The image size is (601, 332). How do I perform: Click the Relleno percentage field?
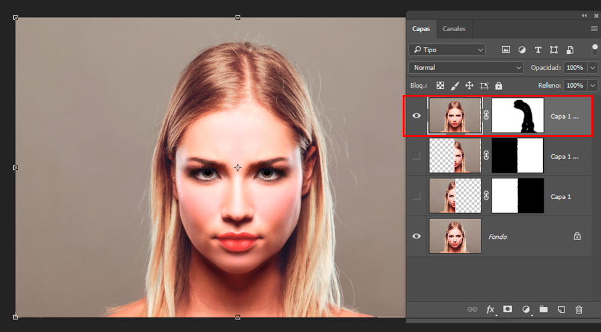(x=575, y=86)
